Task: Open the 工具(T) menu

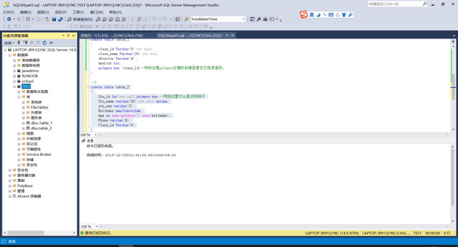Action: (x=78, y=12)
